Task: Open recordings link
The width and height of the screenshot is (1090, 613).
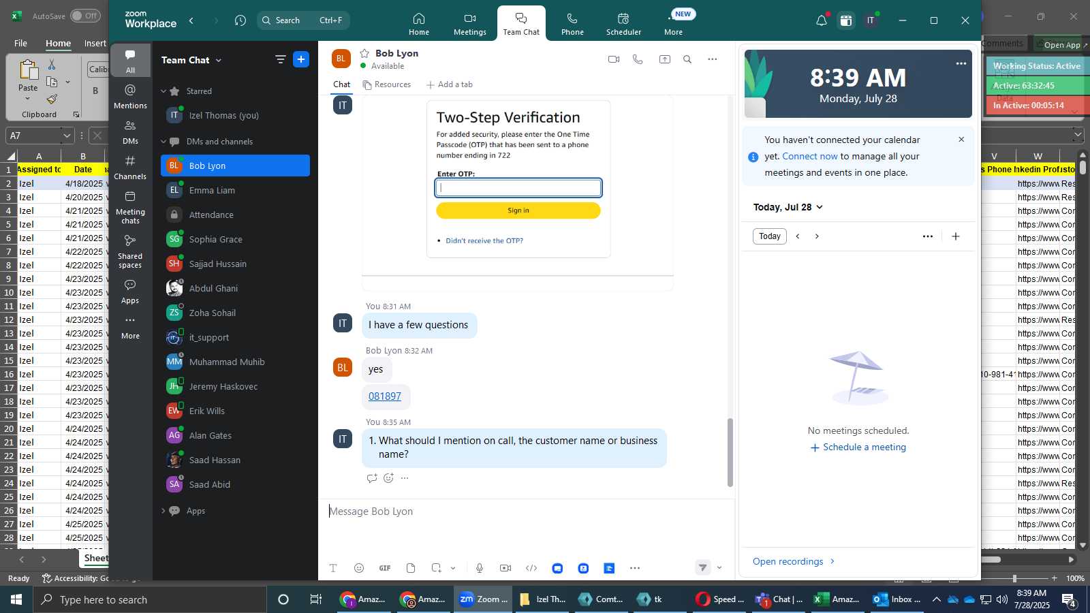Action: (794, 561)
